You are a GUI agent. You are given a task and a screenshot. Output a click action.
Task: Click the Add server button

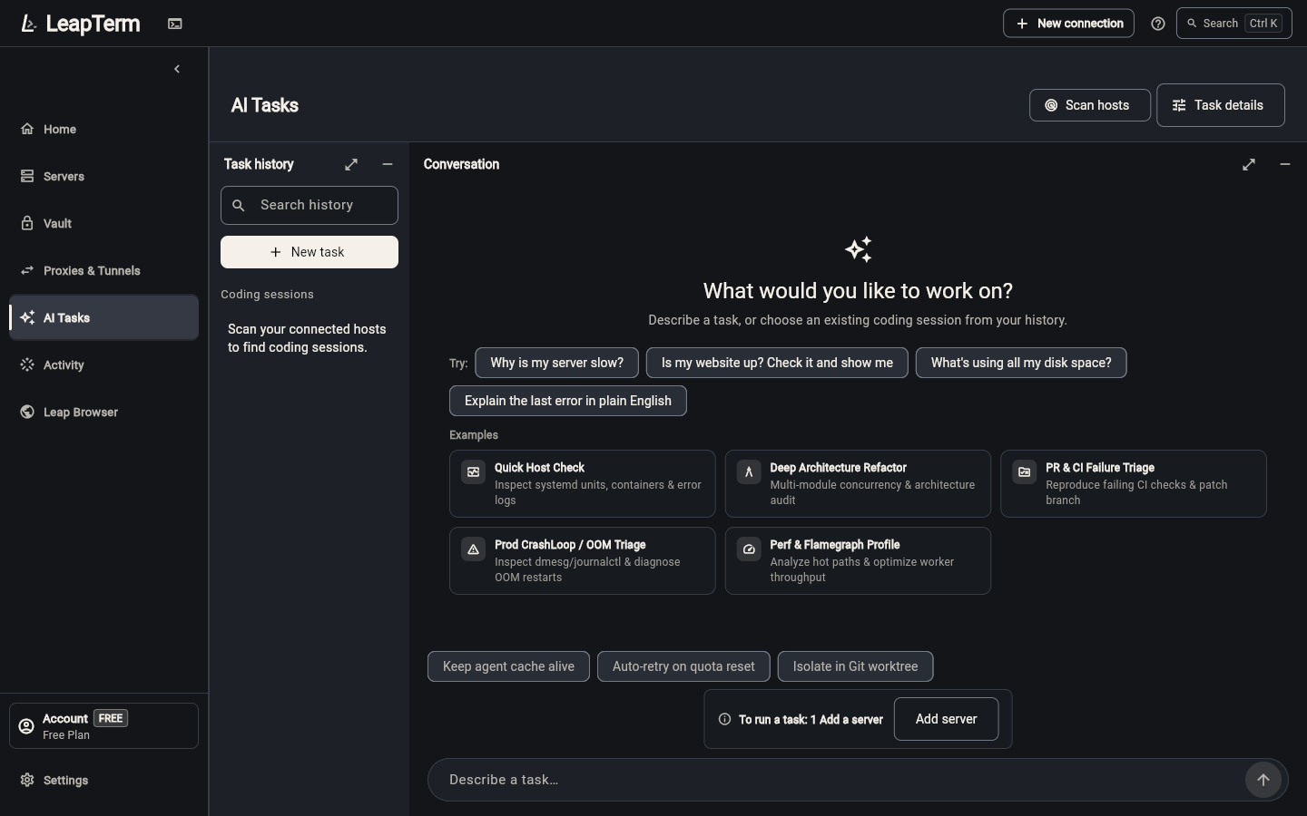point(947,719)
